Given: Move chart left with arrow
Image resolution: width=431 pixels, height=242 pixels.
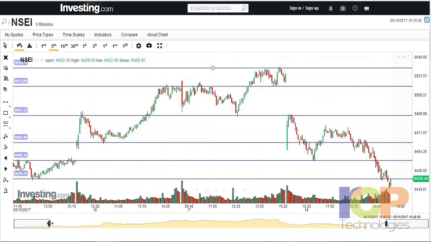Looking at the screenshot, I should click(x=6, y=158).
